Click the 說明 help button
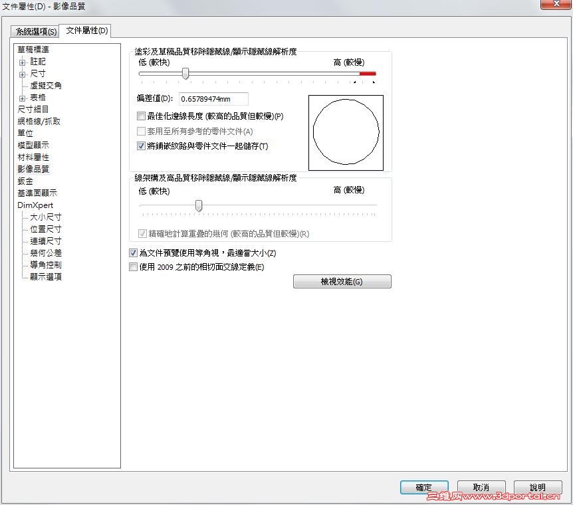This screenshot has height=505, width=573. 538,487
